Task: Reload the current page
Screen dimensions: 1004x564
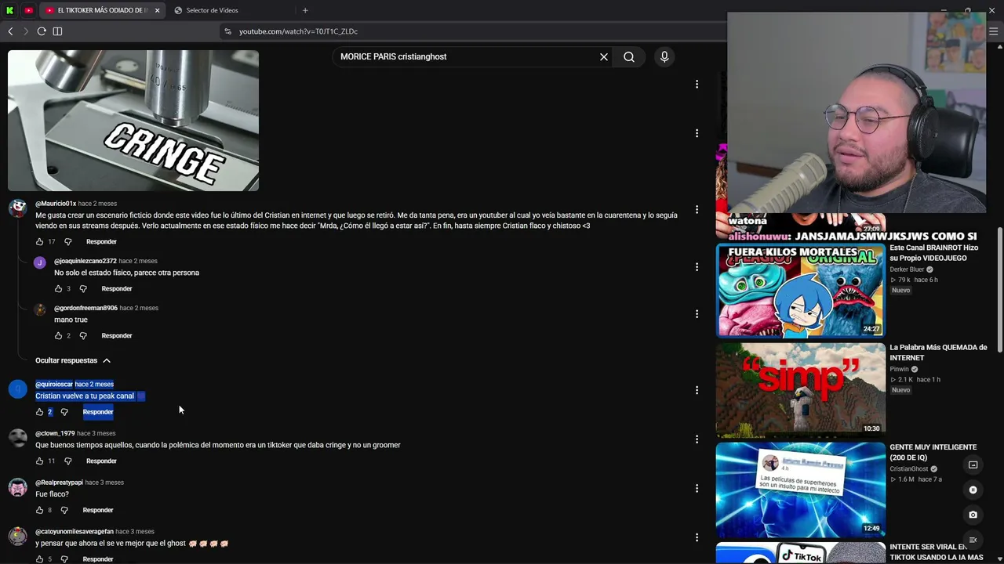Action: pyautogui.click(x=42, y=31)
